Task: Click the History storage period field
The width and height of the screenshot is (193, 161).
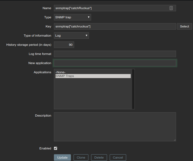Action: pos(64,45)
